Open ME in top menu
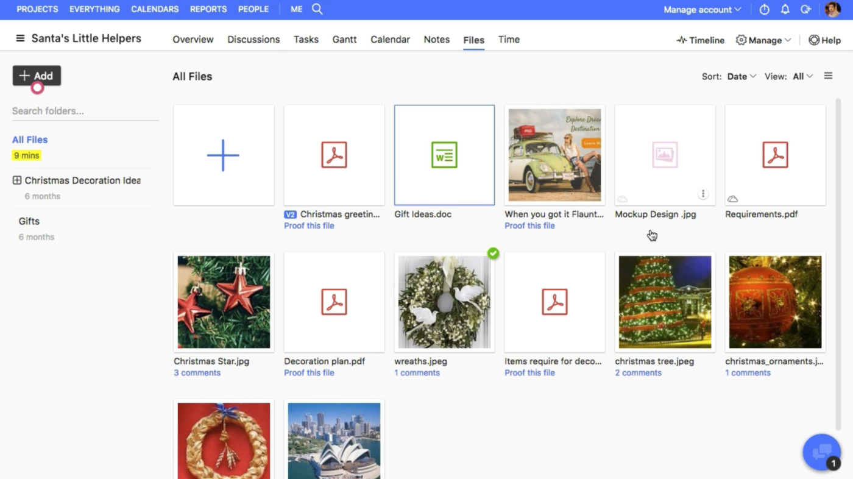Image resolution: width=853 pixels, height=479 pixels. pyautogui.click(x=297, y=9)
